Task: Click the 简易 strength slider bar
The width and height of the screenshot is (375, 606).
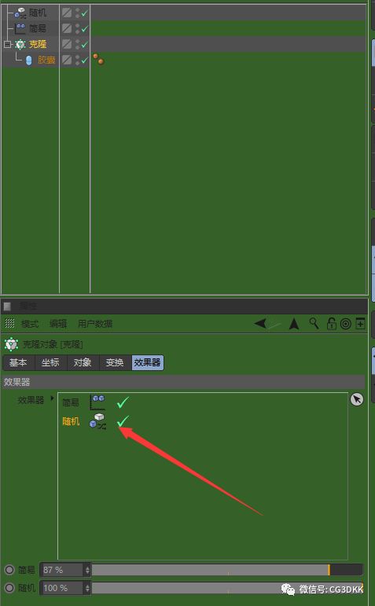Action: 227,570
